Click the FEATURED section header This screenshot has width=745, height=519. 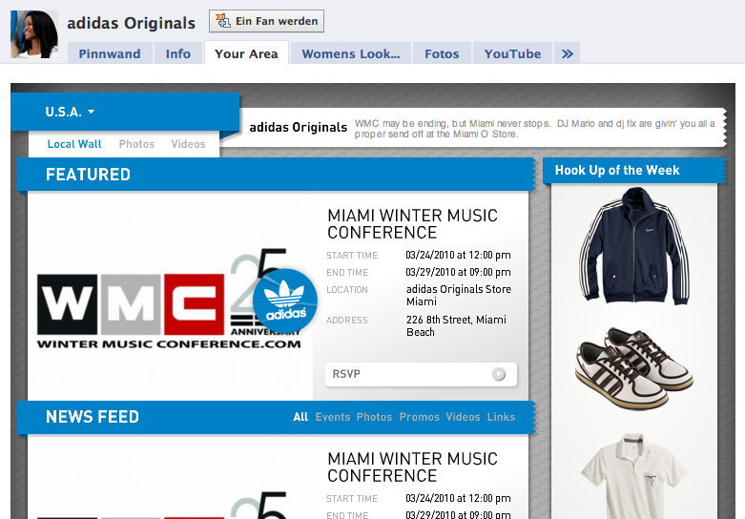coord(276,175)
